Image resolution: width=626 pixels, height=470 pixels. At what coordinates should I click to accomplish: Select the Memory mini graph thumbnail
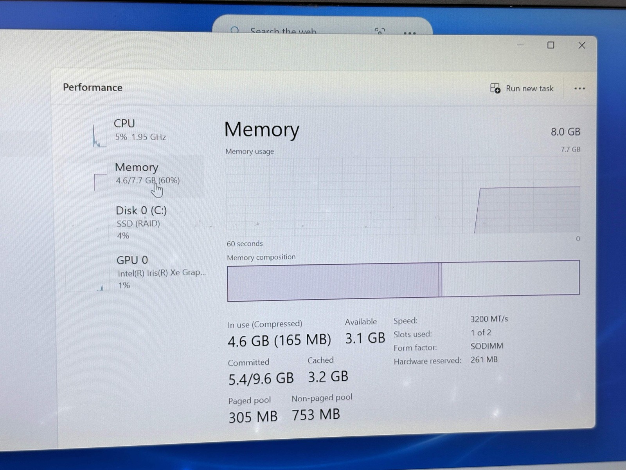101,182
